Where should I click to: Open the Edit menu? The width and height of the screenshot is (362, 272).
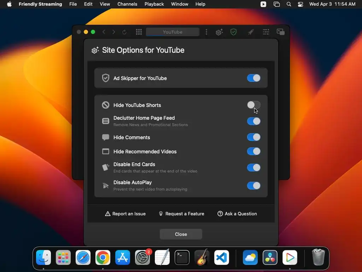[88, 4]
